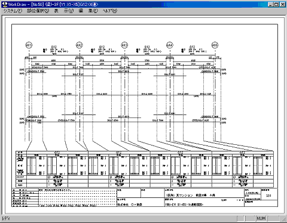The width and height of the screenshot is (287, 223).
Task: Click the first G12 span label near X1
Action: [54, 47]
